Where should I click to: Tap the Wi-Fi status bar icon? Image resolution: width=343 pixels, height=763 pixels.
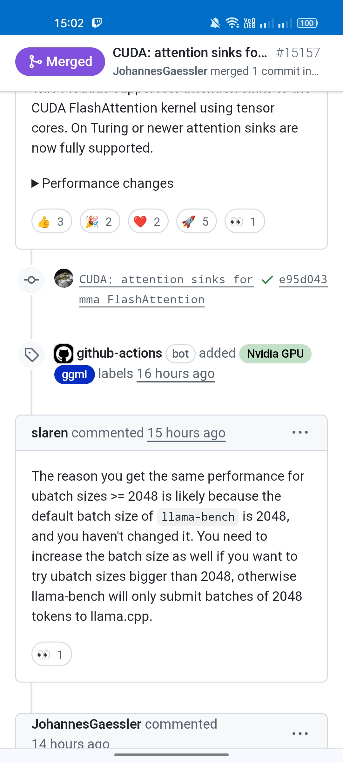click(232, 23)
